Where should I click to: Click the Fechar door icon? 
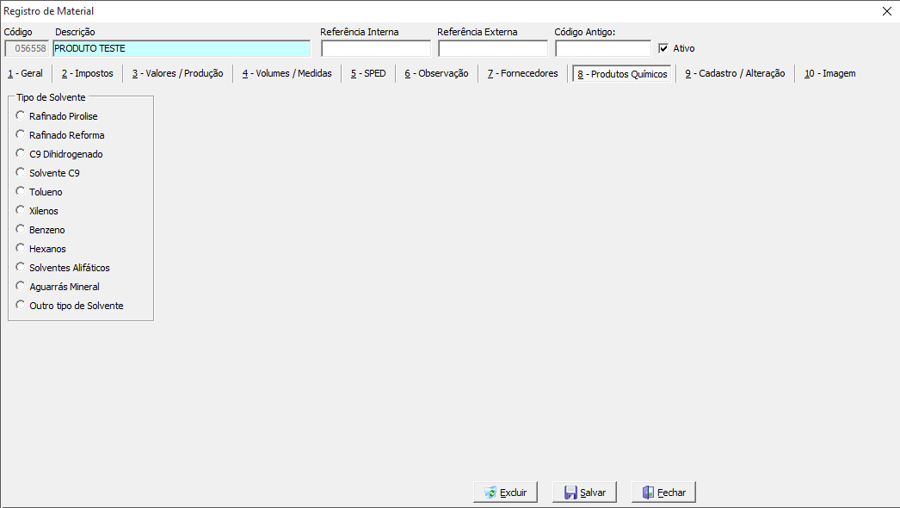point(649,493)
